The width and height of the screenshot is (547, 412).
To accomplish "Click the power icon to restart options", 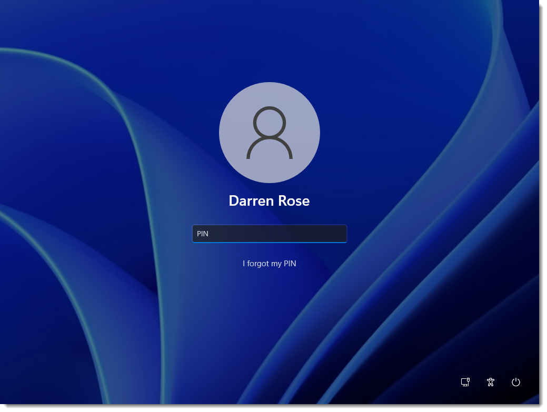I will pyautogui.click(x=515, y=383).
